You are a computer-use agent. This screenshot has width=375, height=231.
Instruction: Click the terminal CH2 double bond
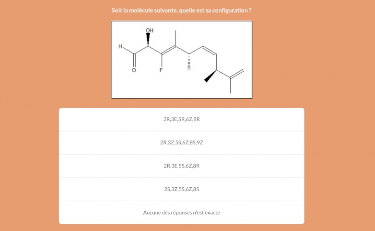237,74
